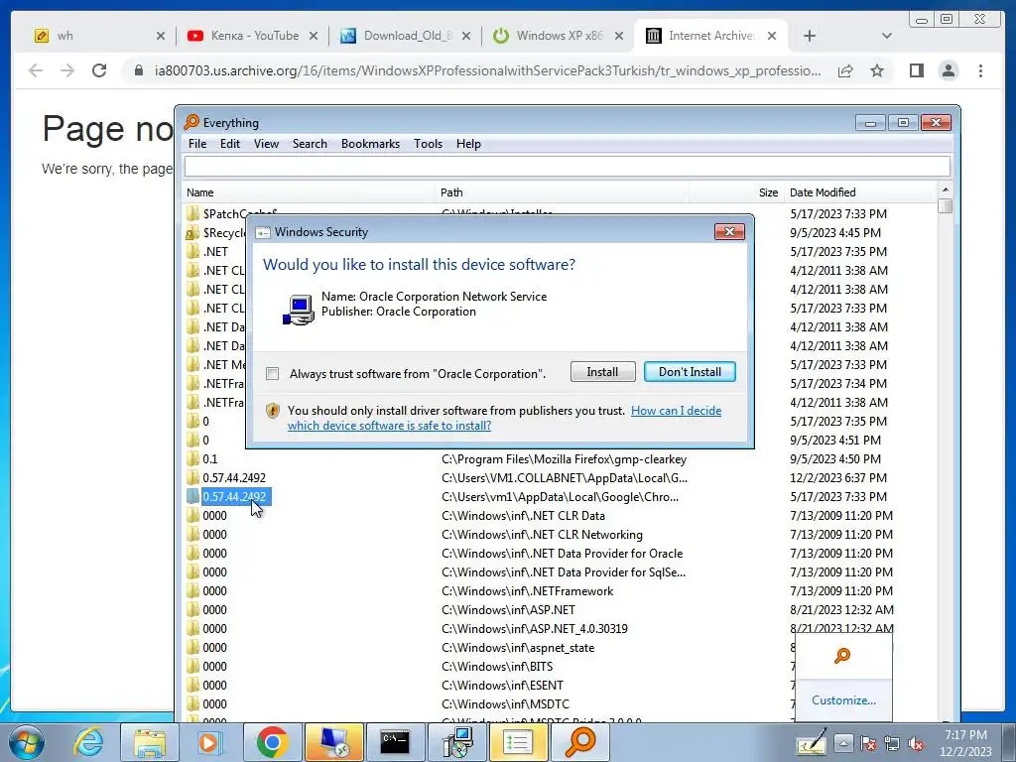1016x762 pixels.
Task: Open network status tray icon
Action: [892, 743]
